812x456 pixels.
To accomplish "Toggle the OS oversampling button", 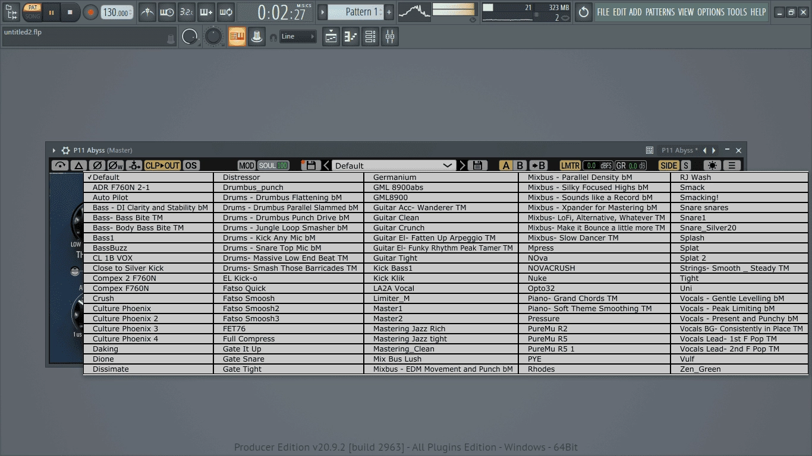I will click(x=191, y=166).
